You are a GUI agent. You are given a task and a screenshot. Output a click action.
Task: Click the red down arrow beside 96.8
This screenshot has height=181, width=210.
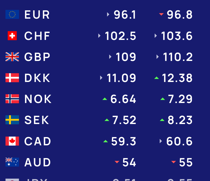[x=161, y=14]
